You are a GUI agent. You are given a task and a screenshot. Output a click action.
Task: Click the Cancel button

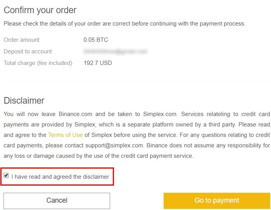(x=57, y=200)
